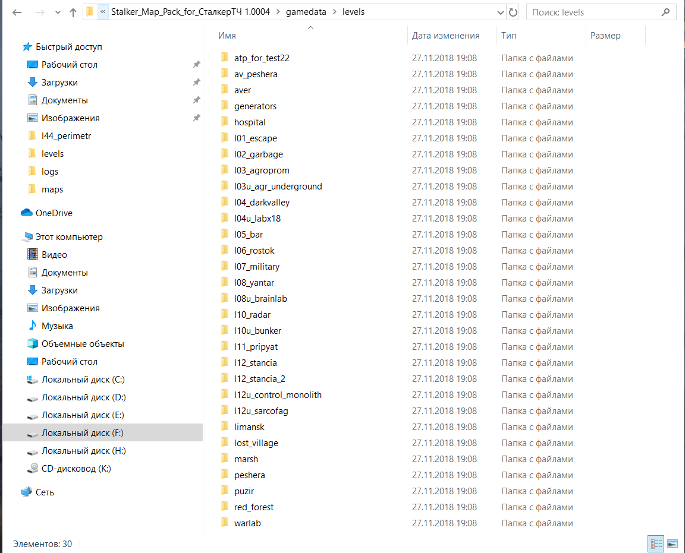The height and width of the screenshot is (553, 685).
Task: Select the l03u_agr_underground folder
Action: (x=278, y=187)
